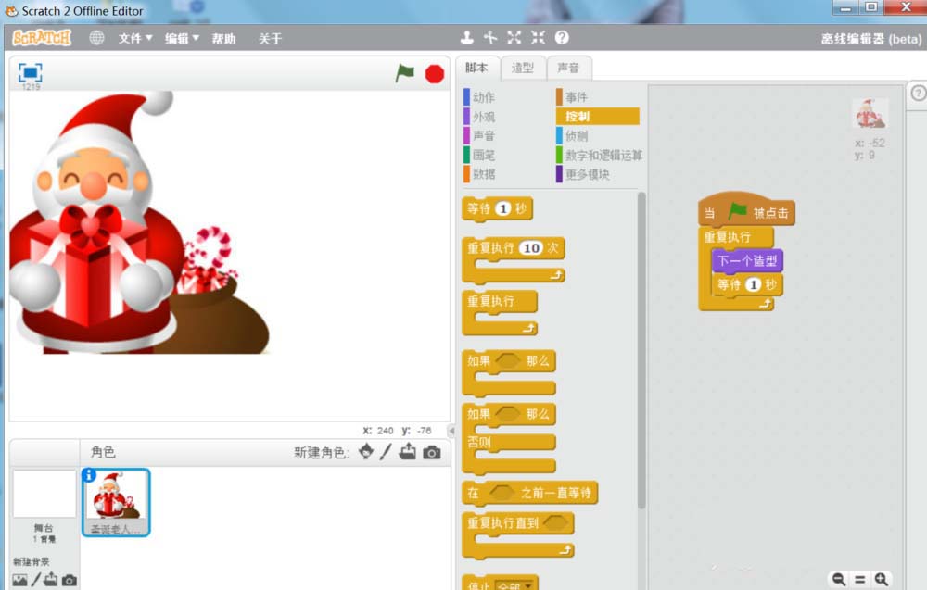The image size is (927, 590).
Task: Open the 帮助 menu
Action: [x=224, y=38]
